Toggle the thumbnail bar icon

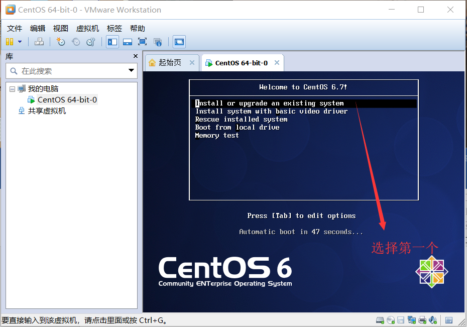[128, 42]
